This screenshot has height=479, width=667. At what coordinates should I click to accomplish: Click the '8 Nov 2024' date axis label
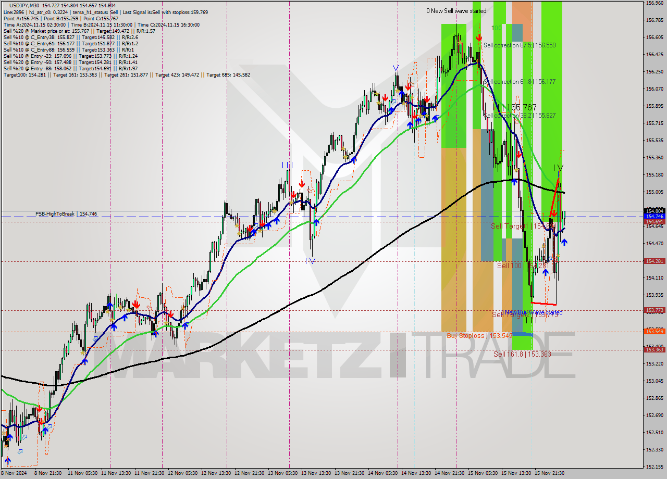click(x=13, y=473)
